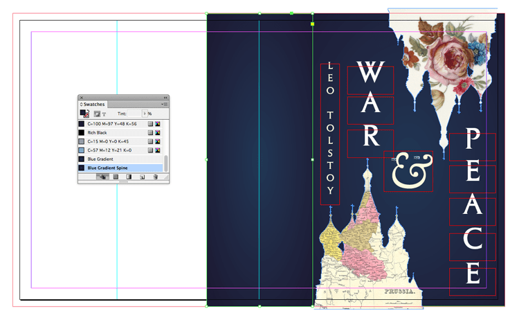Click the A frame in PEACE
Viewport: 519px width, 322px height.
pyautogui.click(x=473, y=212)
